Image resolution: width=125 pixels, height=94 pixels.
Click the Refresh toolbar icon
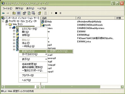29,13
